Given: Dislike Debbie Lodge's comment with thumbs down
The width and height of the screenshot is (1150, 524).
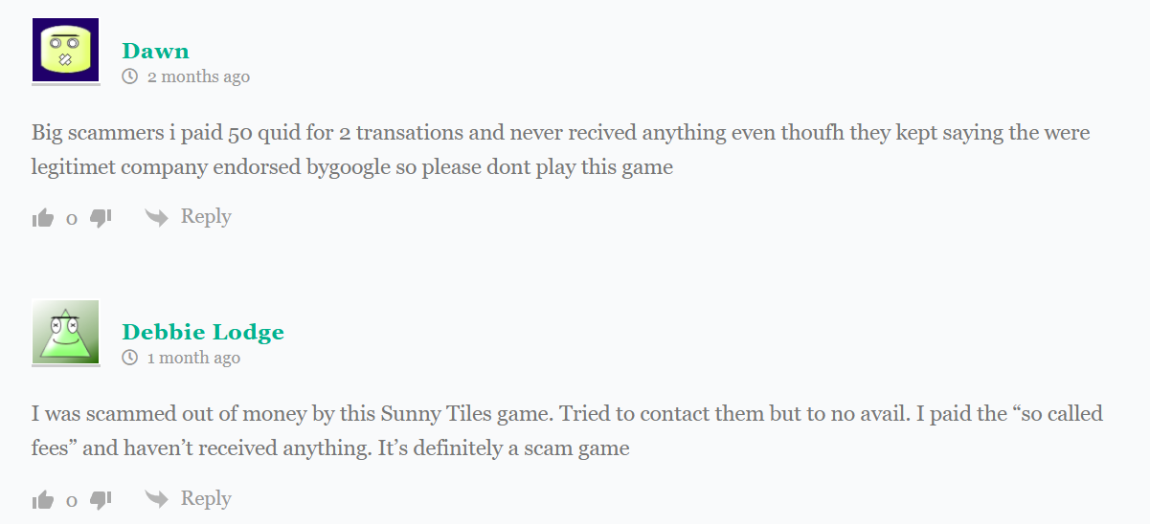Looking at the screenshot, I should click(x=101, y=500).
